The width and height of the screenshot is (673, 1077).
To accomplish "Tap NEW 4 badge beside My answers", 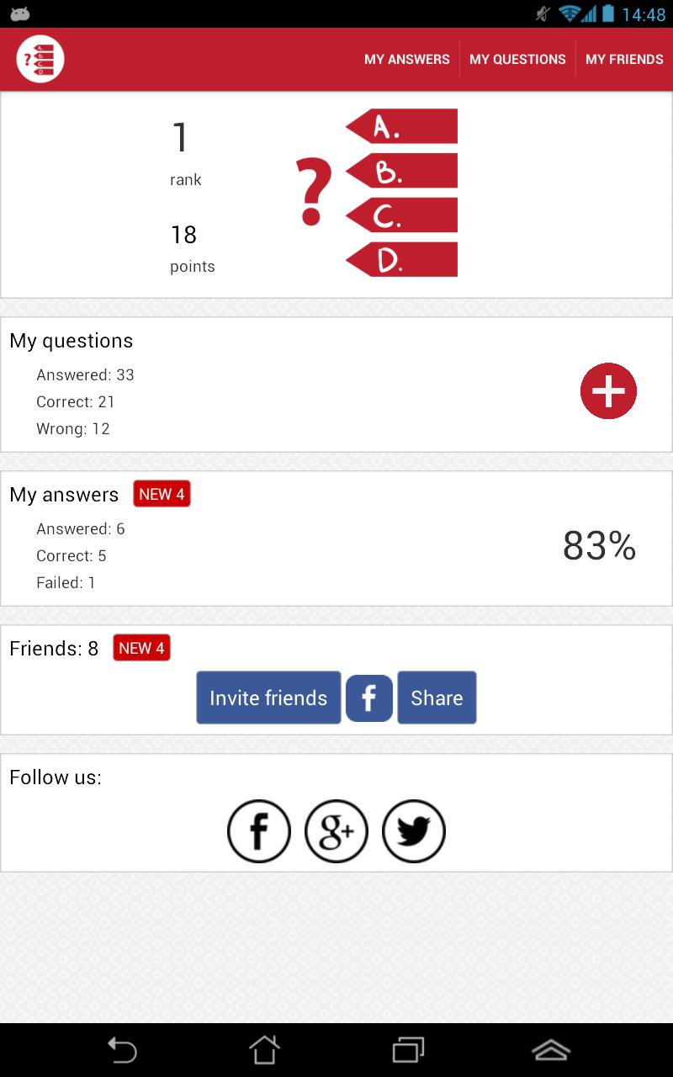I will (162, 495).
